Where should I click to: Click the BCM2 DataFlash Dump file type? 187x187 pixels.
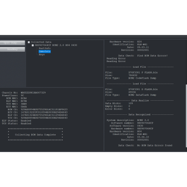point(142,95)
